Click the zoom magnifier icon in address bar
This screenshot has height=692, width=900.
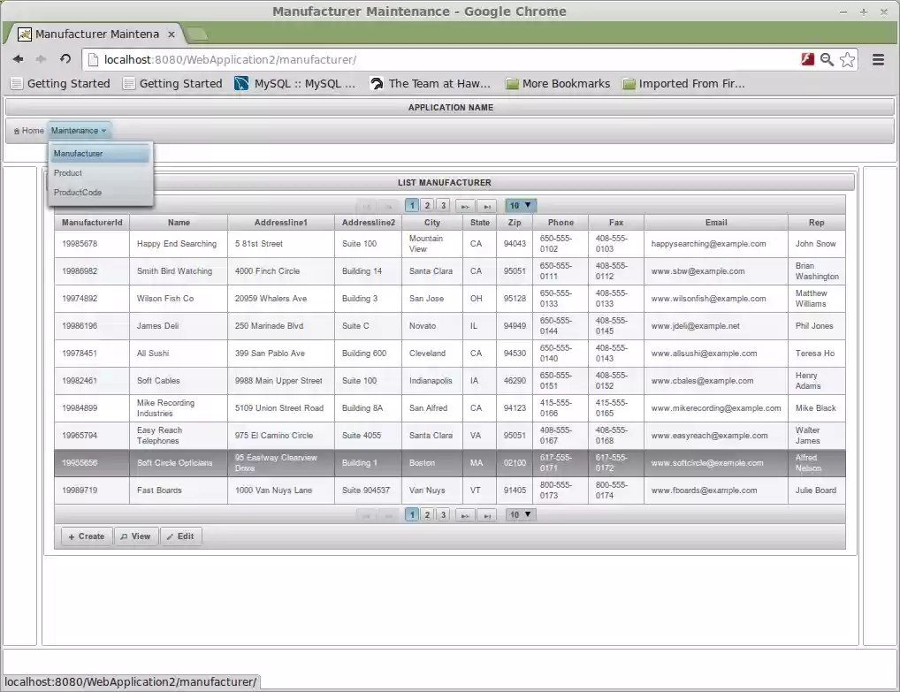pyautogui.click(x=827, y=59)
